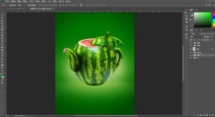
Task: Select the Ellipse shape tool
Action: click(x=2, y=62)
